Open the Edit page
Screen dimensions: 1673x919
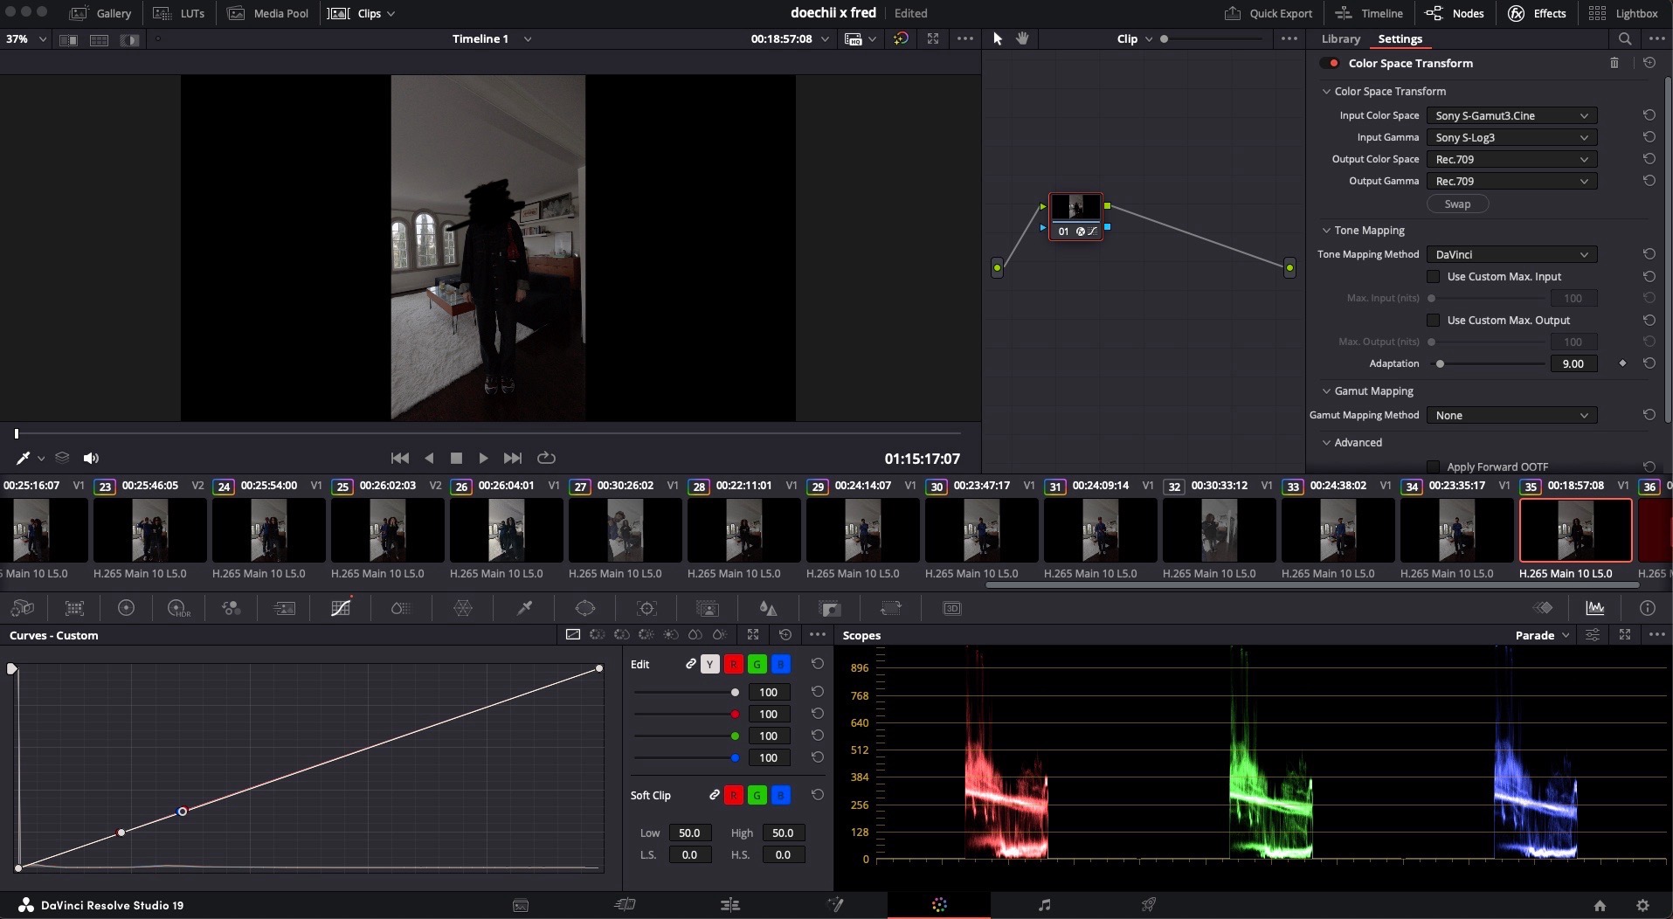pos(729,905)
